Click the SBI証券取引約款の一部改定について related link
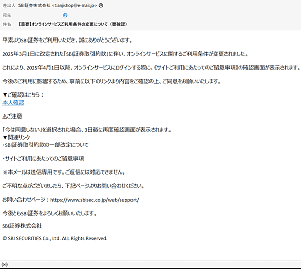This screenshot has height=269, width=301. click(45, 145)
